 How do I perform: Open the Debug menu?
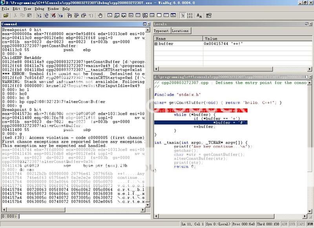coord(39,9)
